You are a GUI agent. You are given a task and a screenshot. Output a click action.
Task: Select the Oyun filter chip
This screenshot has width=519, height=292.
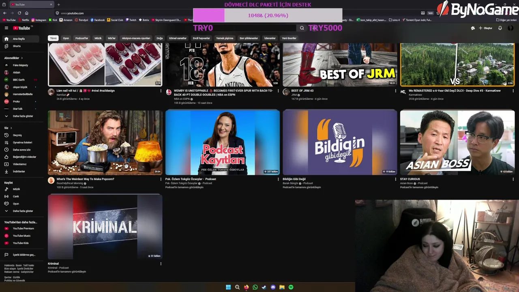tap(66, 38)
